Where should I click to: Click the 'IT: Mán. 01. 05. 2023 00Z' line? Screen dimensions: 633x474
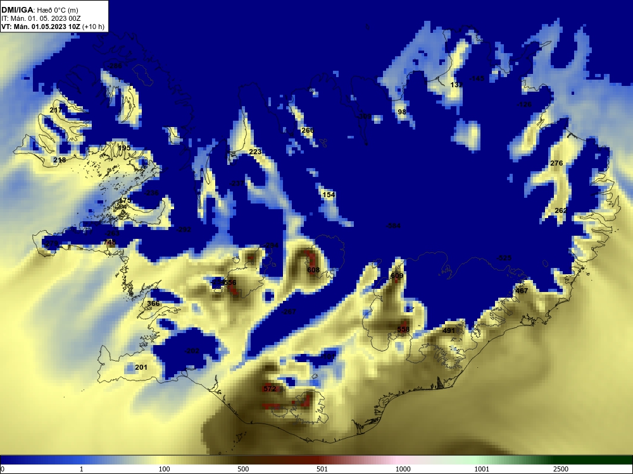coord(41,18)
